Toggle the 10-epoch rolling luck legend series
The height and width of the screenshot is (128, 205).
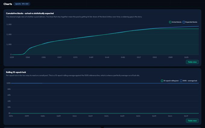click(x=170, y=81)
